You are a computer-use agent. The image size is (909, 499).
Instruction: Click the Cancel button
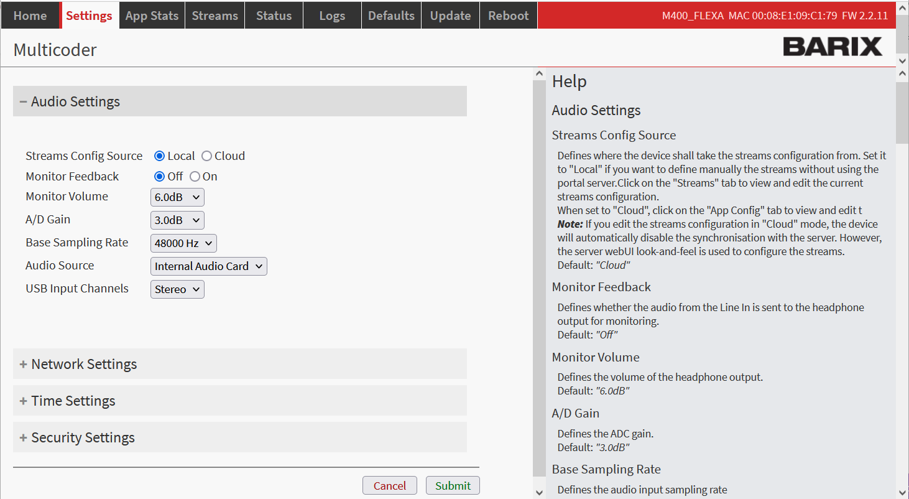coord(390,486)
